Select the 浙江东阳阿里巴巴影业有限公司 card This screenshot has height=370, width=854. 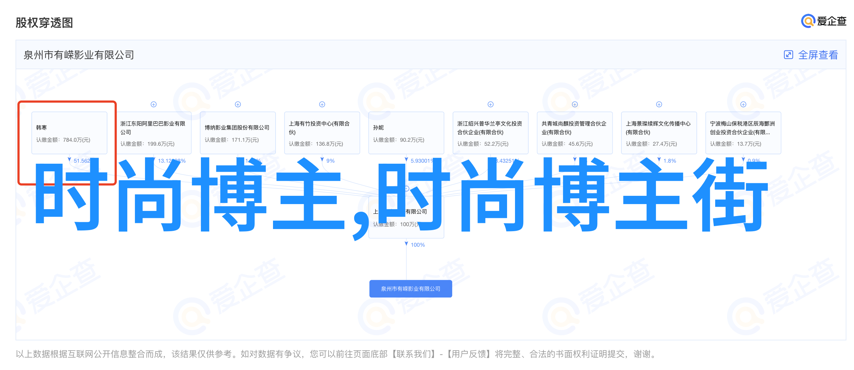[x=154, y=133]
